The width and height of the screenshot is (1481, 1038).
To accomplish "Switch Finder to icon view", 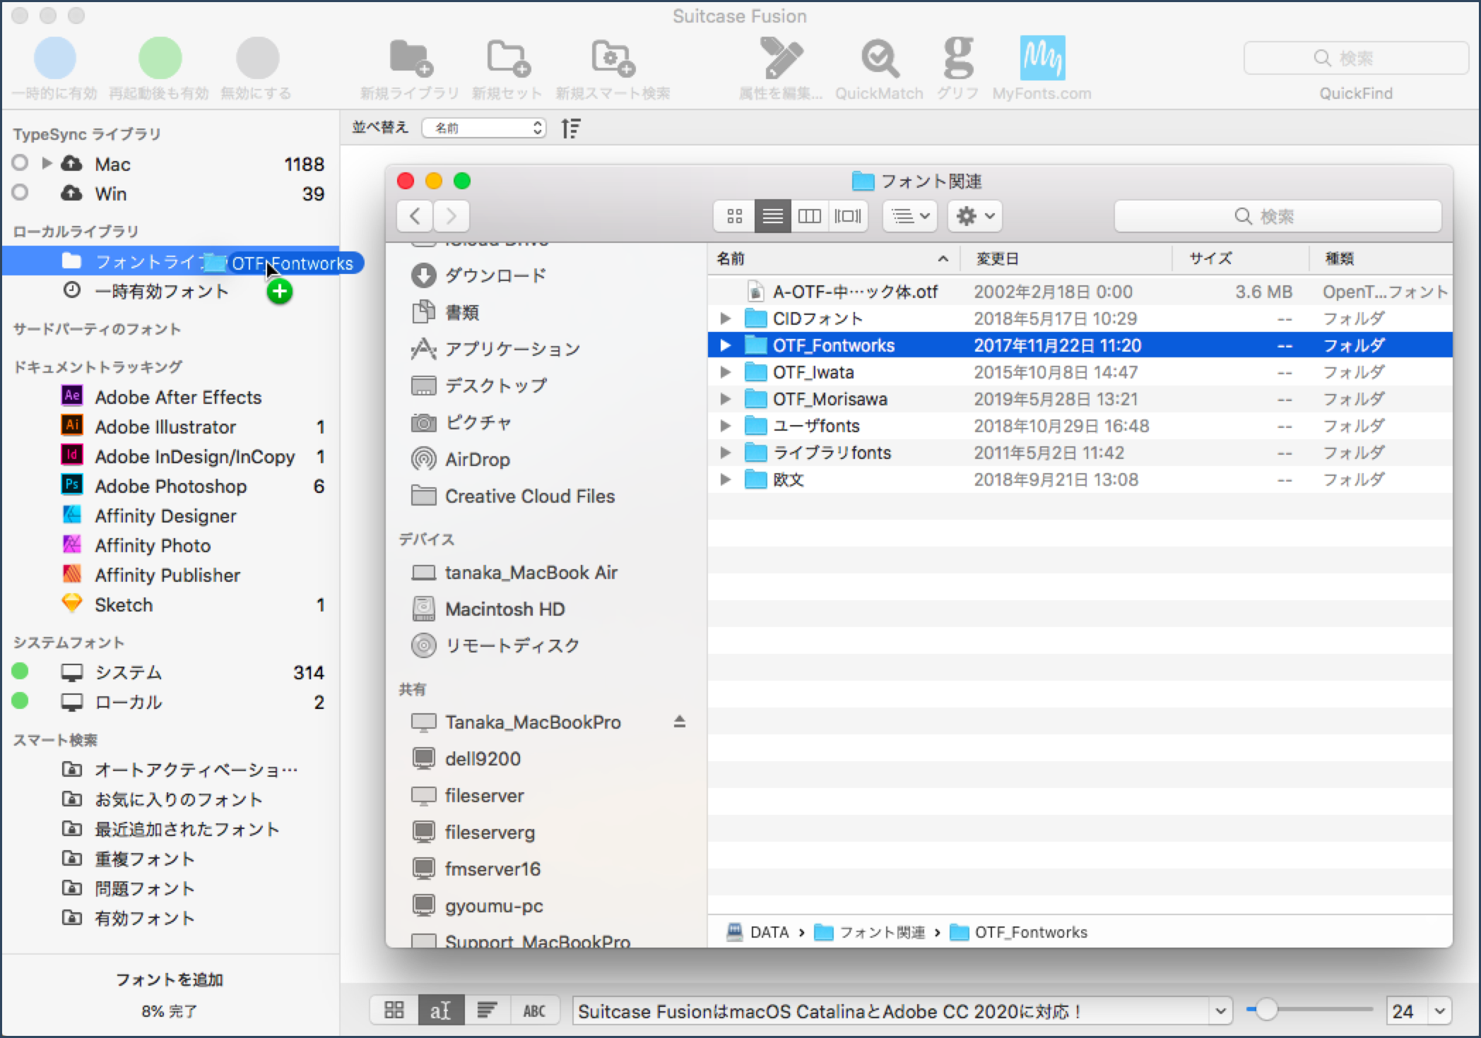I will (734, 216).
